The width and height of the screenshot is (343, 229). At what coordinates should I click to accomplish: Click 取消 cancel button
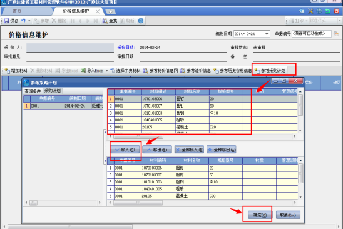[x=288, y=215]
